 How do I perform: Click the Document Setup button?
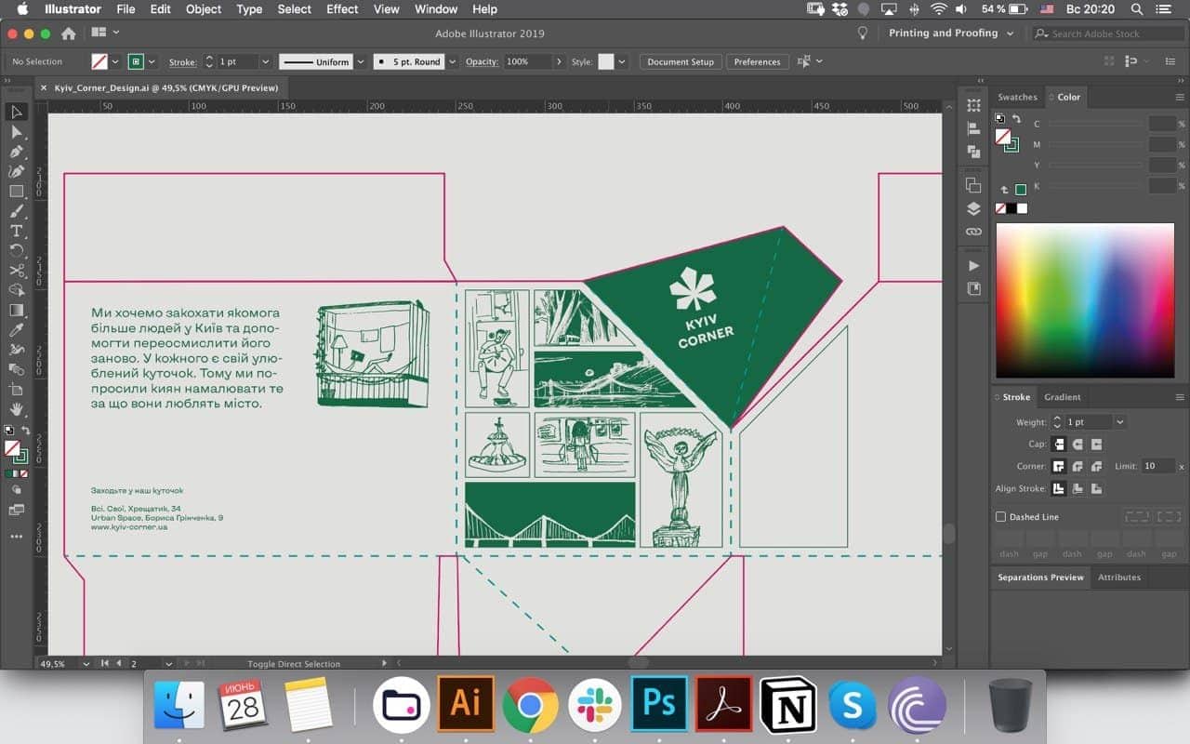pos(681,61)
